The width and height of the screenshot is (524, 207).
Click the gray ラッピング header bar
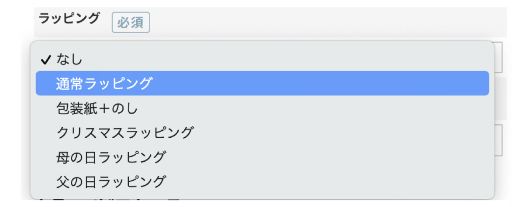(x=306, y=22)
